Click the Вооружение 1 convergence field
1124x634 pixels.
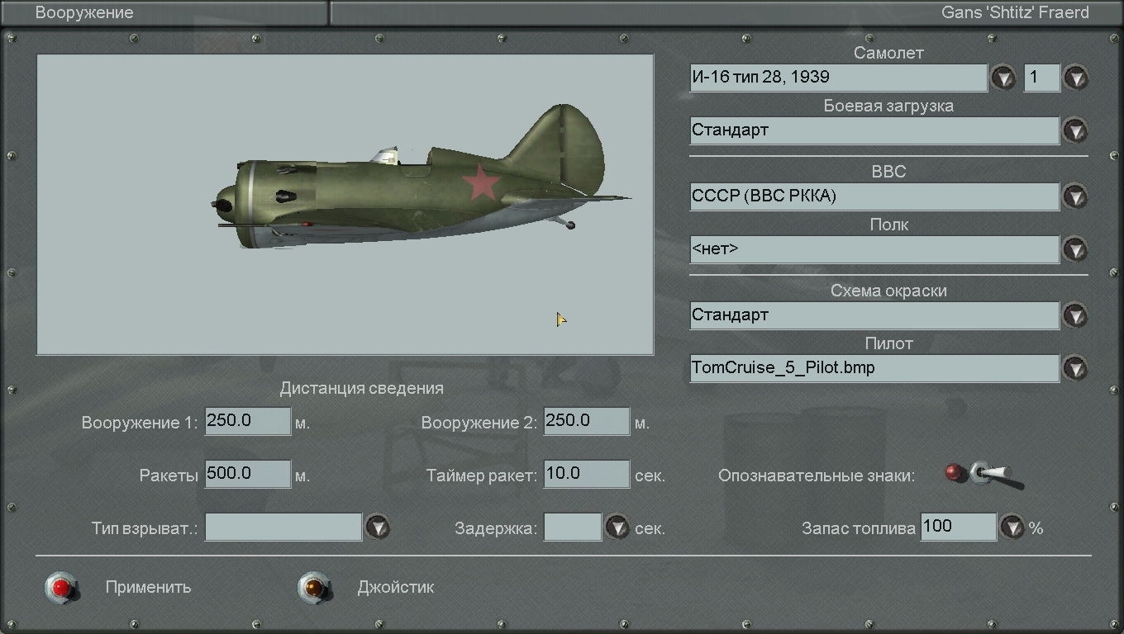click(247, 421)
